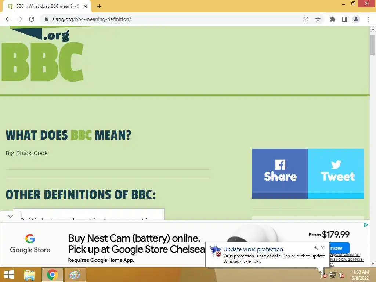Viewport: 376px width, 282px height.
Task: Click the muted volume tray icon
Action: (341, 275)
